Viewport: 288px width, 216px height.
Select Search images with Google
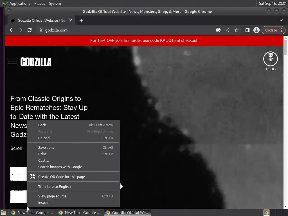point(73,167)
